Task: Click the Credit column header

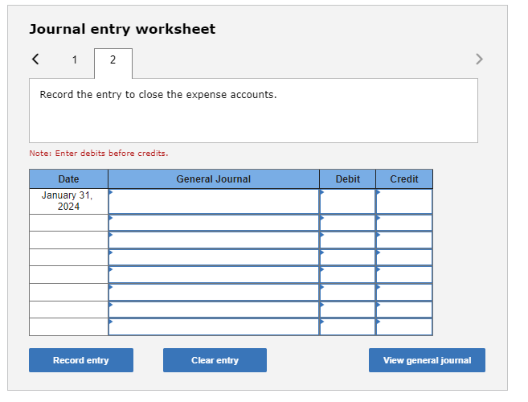Action: [404, 179]
